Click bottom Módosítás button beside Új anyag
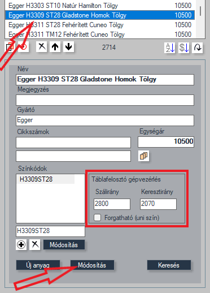This screenshot has width=210, height=293. point(92,265)
